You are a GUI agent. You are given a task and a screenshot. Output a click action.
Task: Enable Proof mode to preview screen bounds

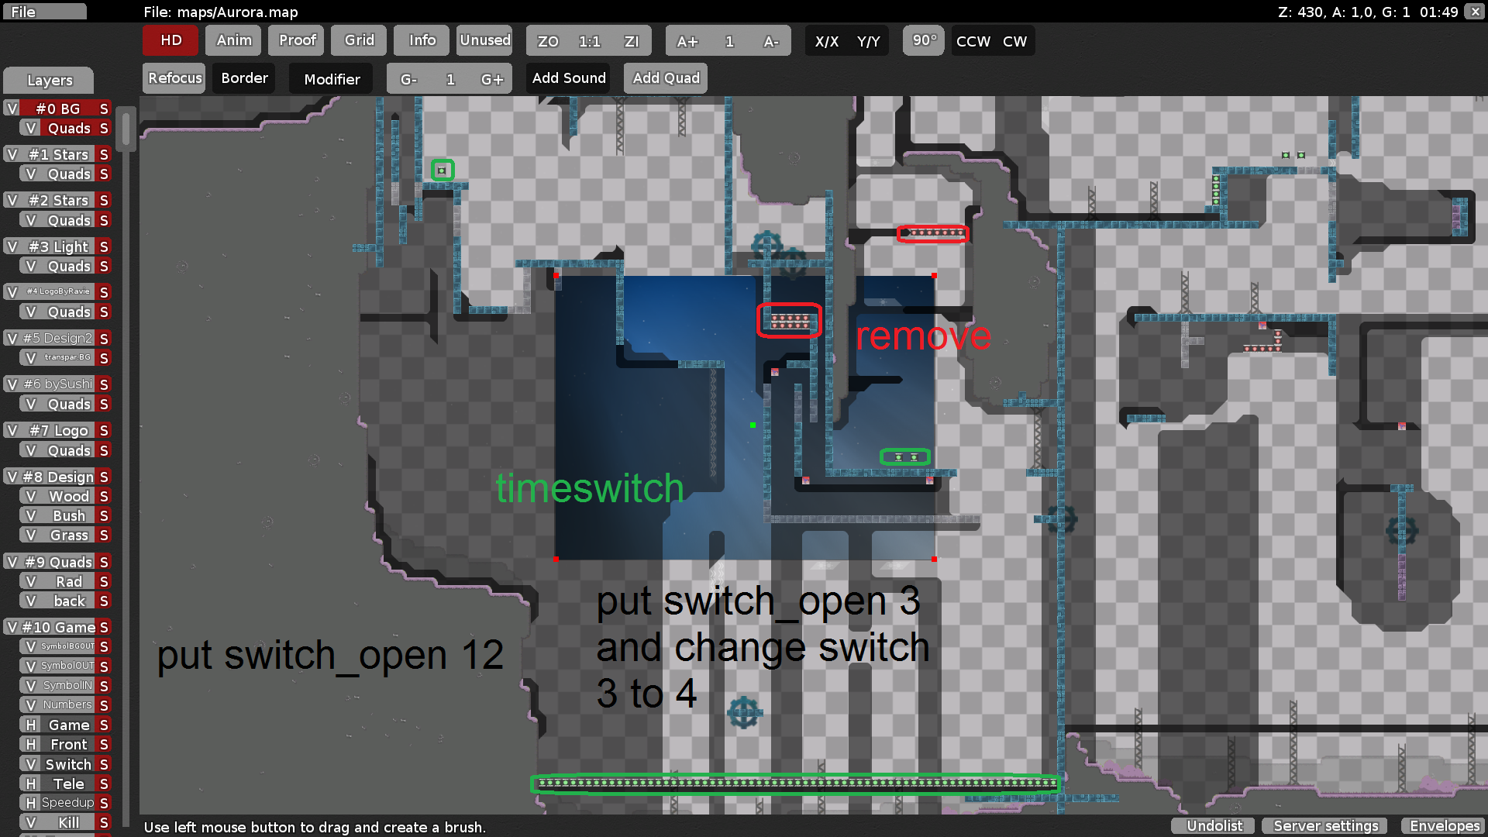click(296, 40)
